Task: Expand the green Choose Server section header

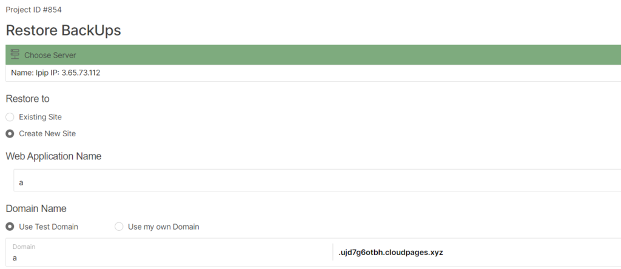Action: pyautogui.click(x=314, y=55)
